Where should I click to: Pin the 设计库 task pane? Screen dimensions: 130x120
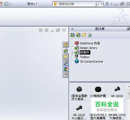pos(128,29)
